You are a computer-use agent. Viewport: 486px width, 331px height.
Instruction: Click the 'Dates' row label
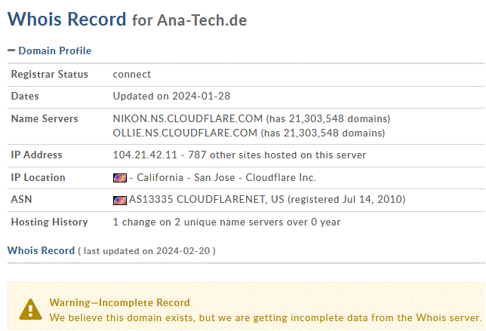(25, 96)
